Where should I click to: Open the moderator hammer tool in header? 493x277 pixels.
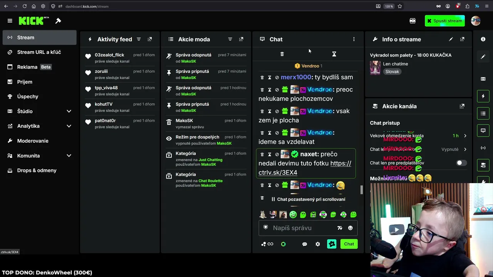tap(58, 21)
